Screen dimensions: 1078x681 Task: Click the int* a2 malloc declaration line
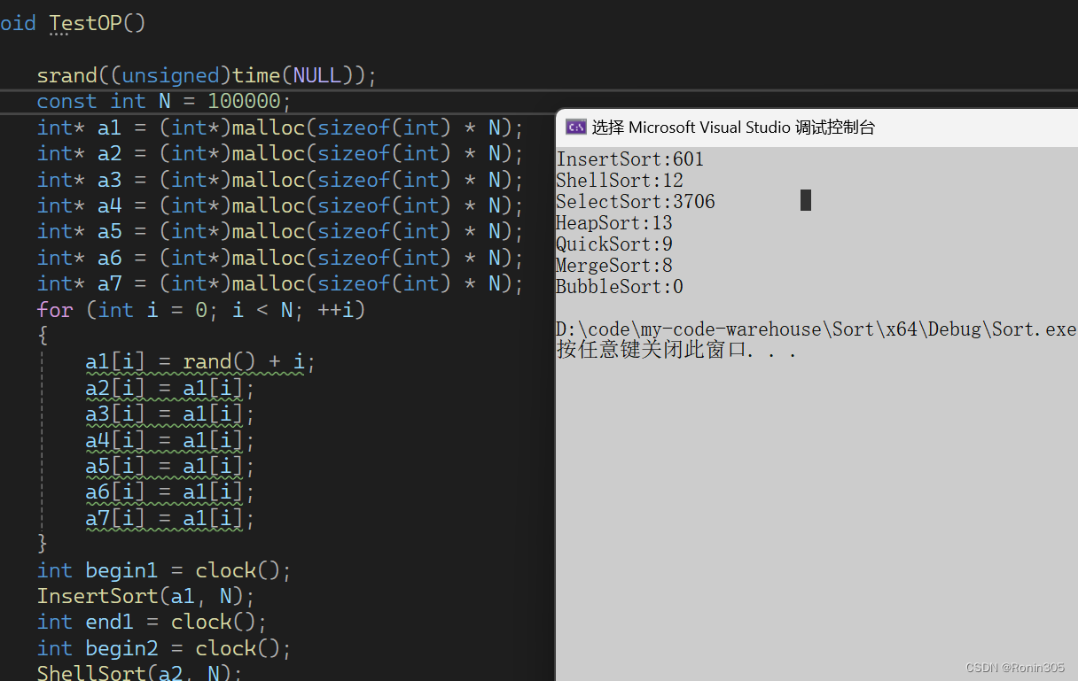click(x=280, y=153)
